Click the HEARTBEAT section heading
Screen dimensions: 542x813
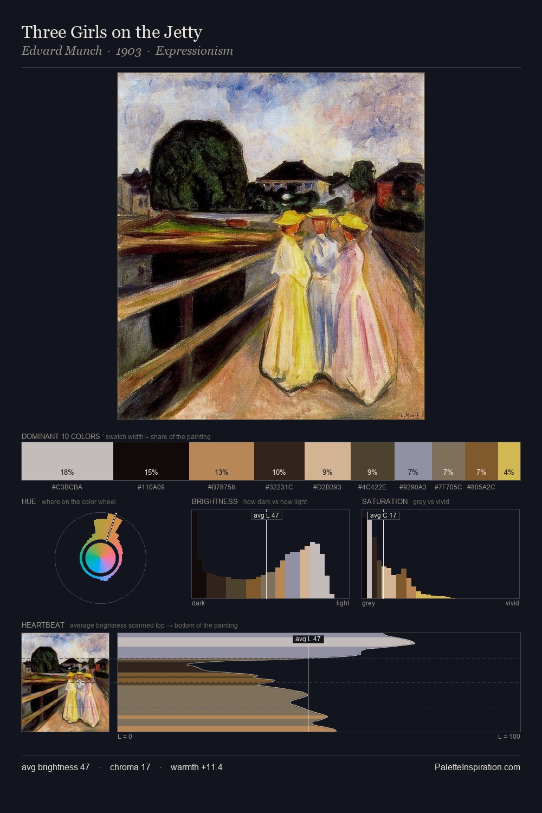[43, 625]
